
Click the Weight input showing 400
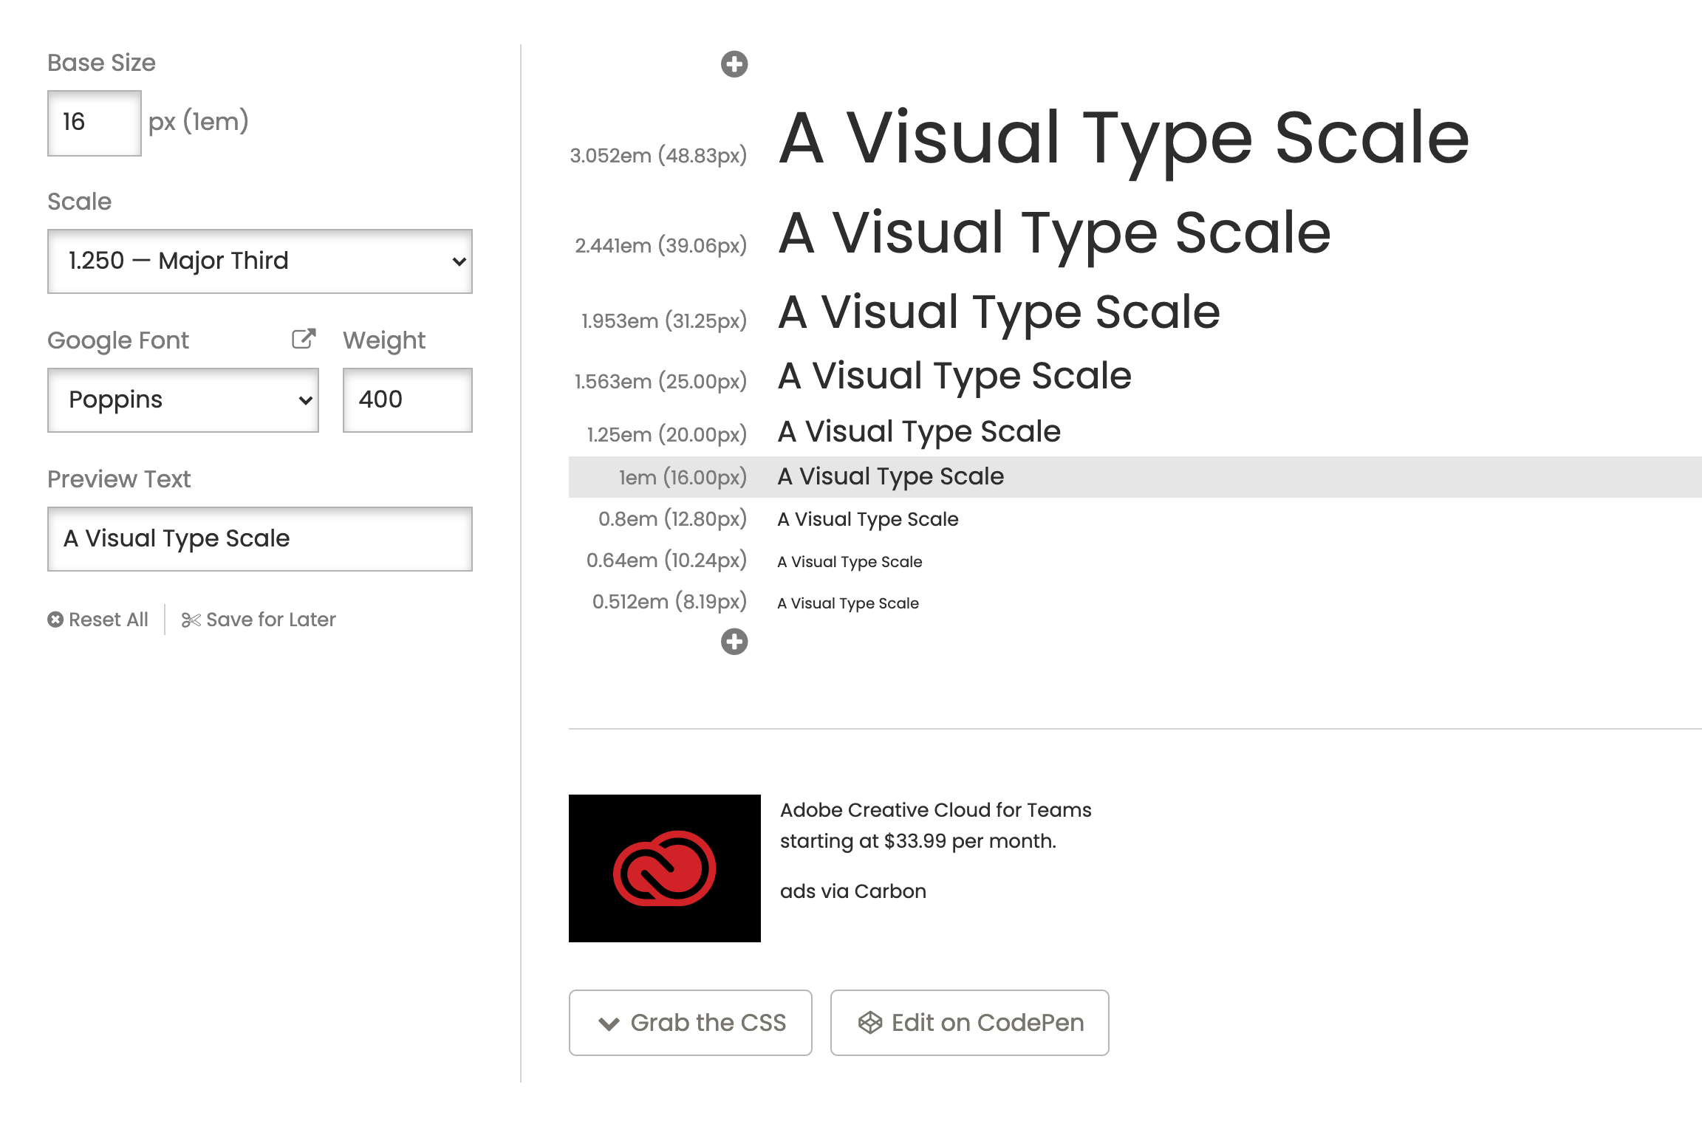click(407, 400)
